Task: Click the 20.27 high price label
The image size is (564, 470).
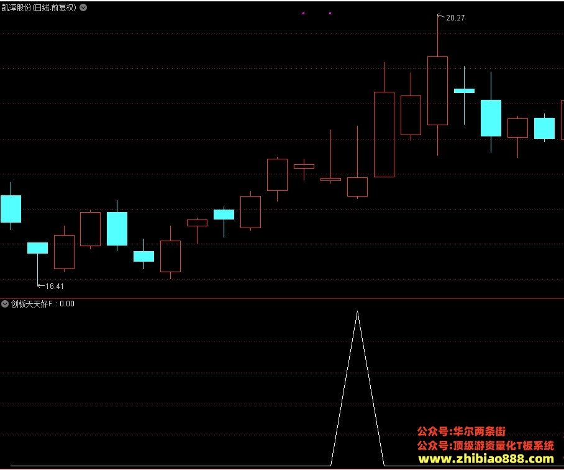Action: tap(455, 17)
